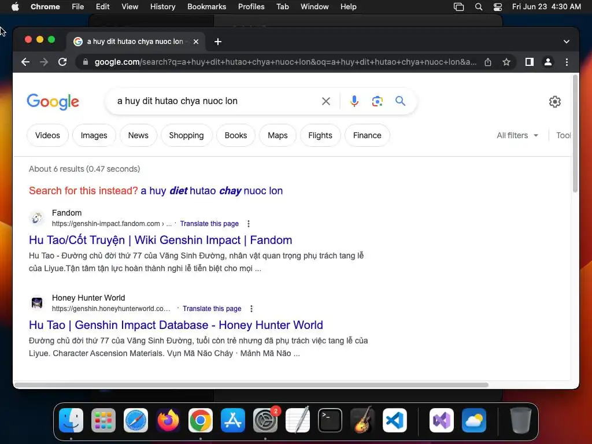Viewport: 592px width, 444px height.
Task: Share this page from address bar
Action: [488, 62]
